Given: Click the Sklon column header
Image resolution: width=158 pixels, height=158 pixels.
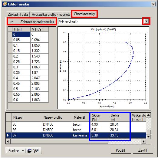Looking at the screenshot, I should (99, 117).
